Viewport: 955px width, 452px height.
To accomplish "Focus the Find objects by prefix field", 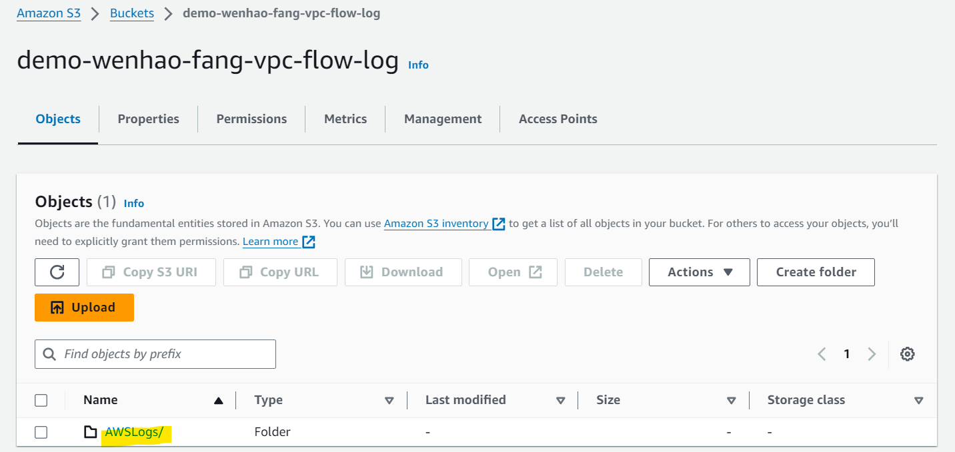I will coord(155,354).
